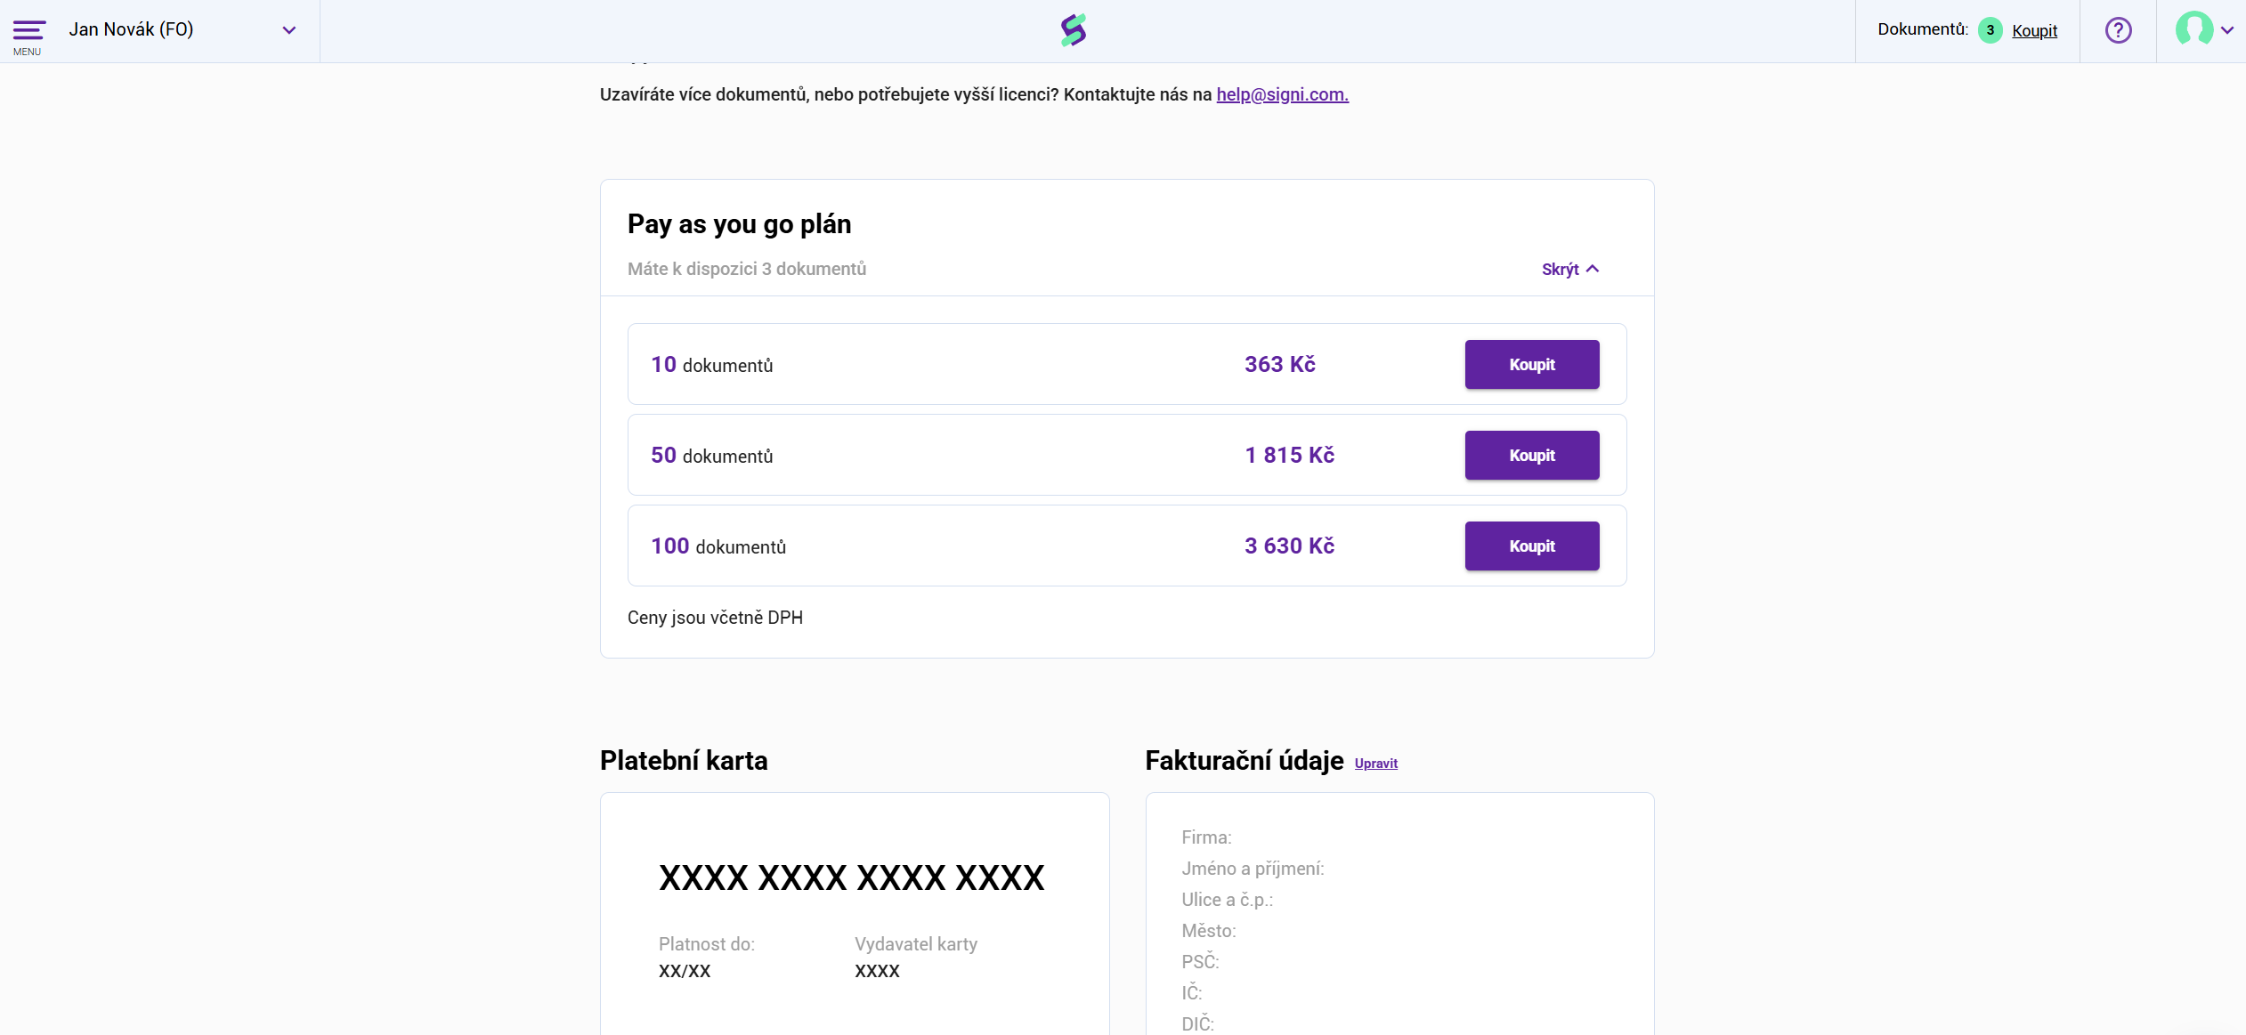Click the green document count badge
Image resolution: width=2246 pixels, height=1035 pixels.
click(x=1990, y=30)
